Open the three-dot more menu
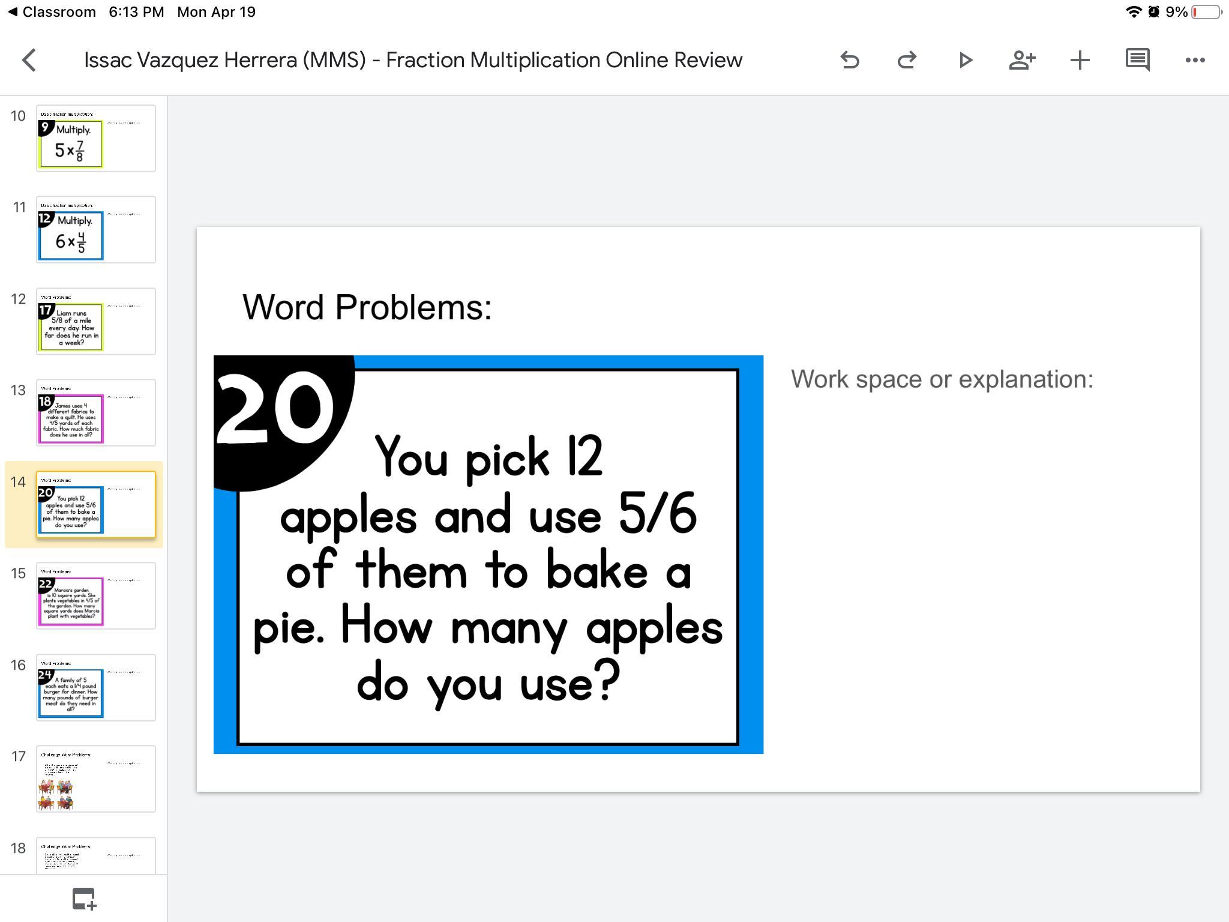The height and width of the screenshot is (922, 1229). click(1195, 60)
